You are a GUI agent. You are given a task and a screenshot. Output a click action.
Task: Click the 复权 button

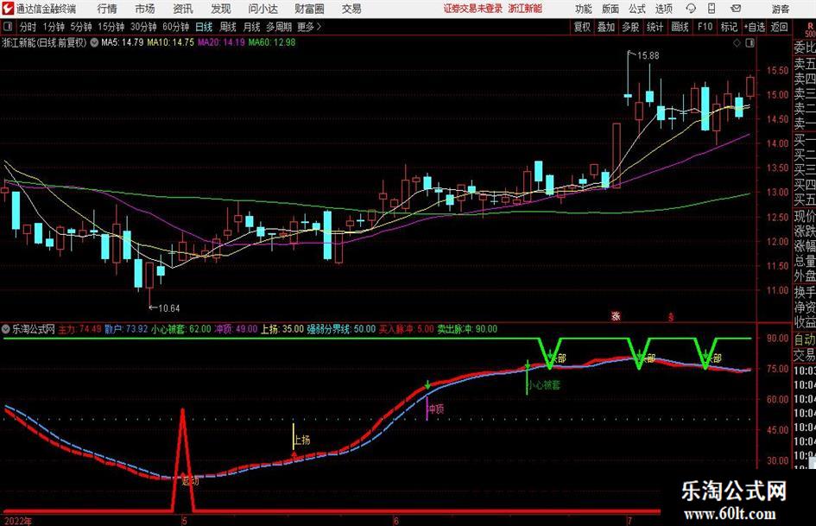(582, 27)
